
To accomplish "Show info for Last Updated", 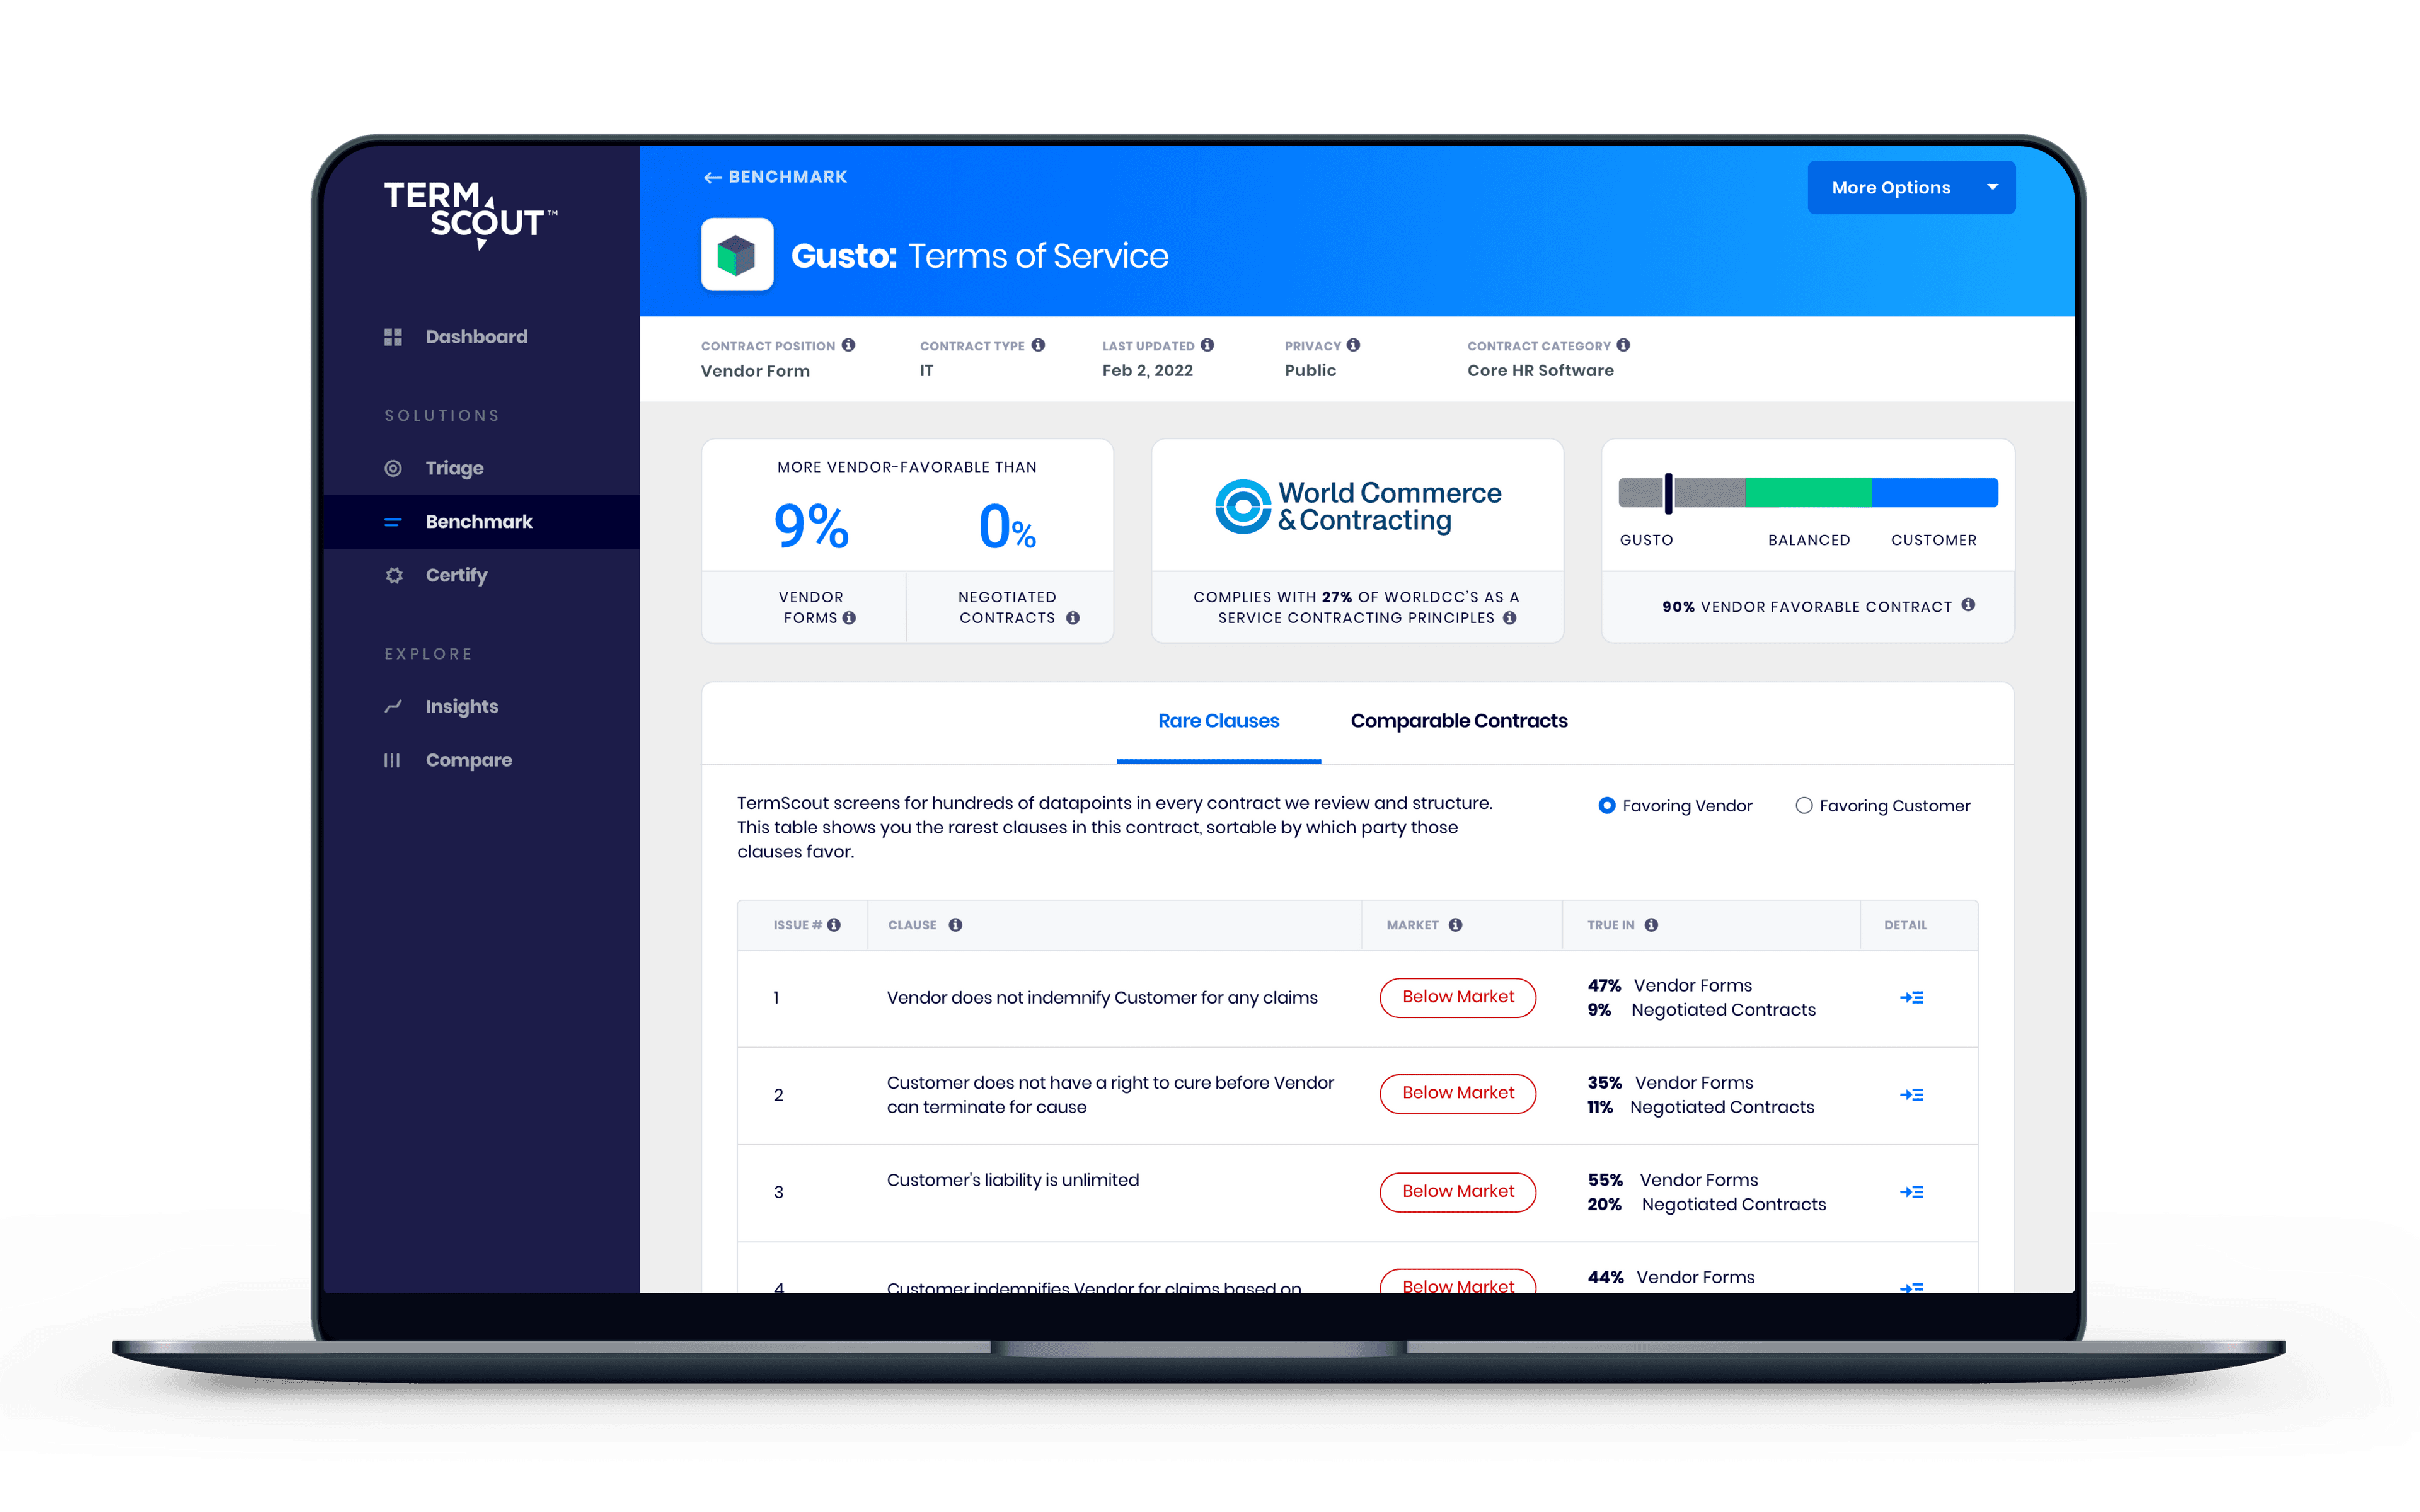I will pos(1207,345).
